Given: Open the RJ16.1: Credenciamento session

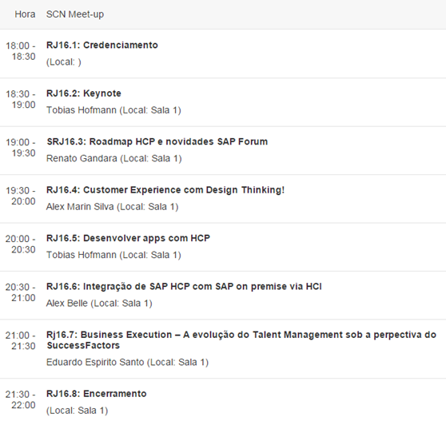Looking at the screenshot, I should coord(102,46).
